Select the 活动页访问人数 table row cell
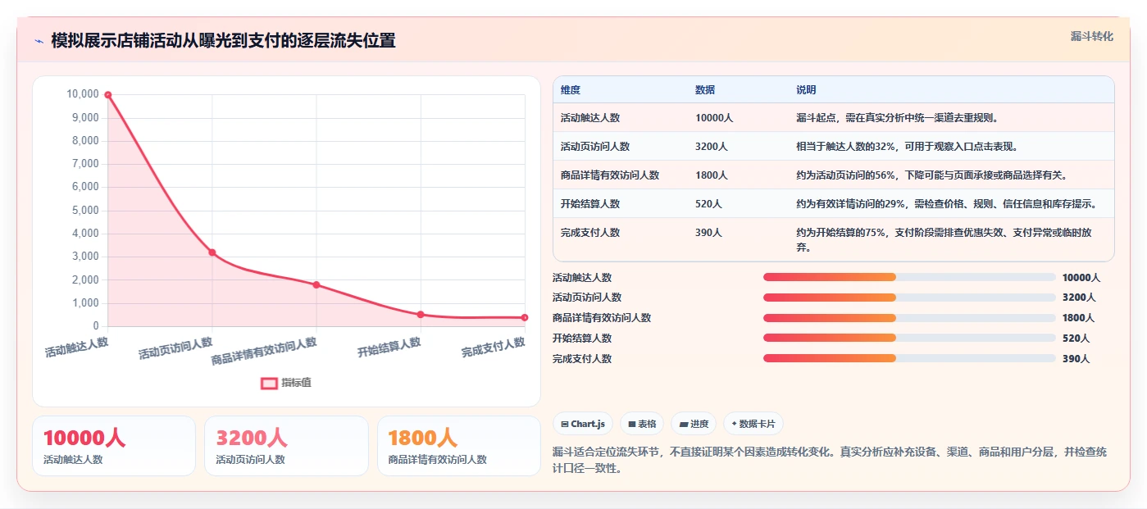This screenshot has width=1147, height=509. pos(595,147)
